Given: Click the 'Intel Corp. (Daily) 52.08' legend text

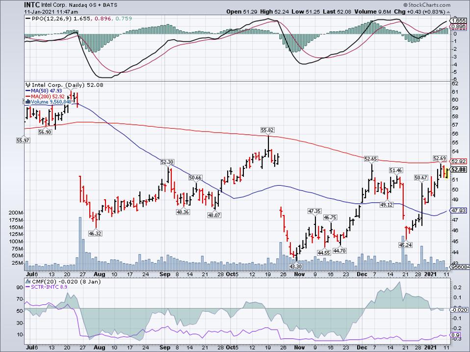Looking at the screenshot, I should (68, 85).
